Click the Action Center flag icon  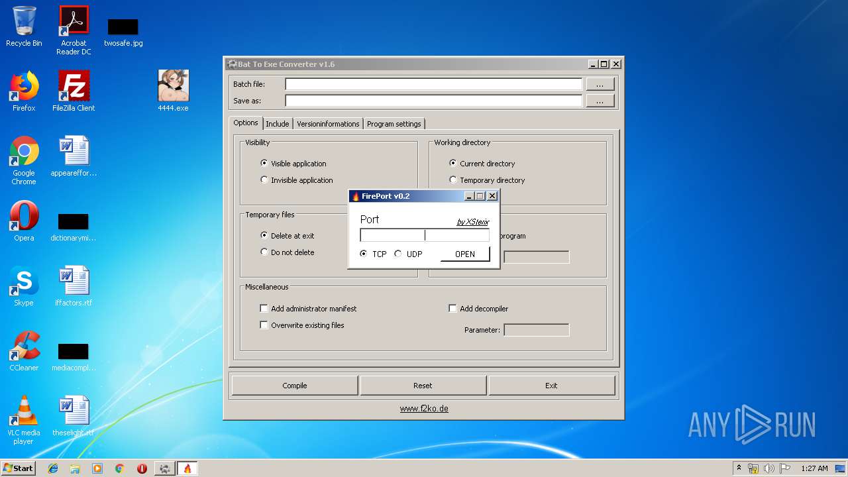[785, 468]
